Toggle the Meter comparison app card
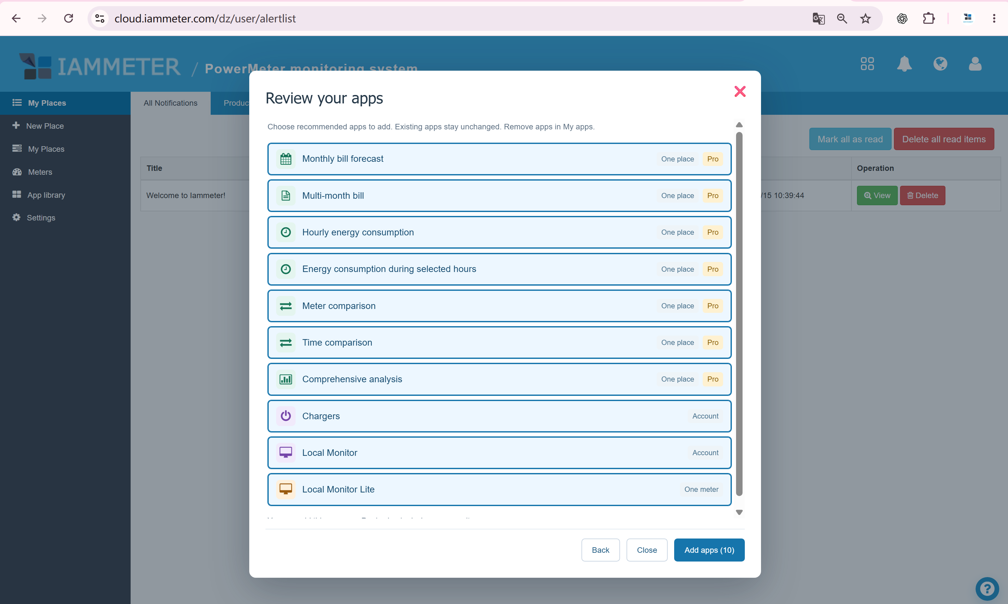 [499, 306]
